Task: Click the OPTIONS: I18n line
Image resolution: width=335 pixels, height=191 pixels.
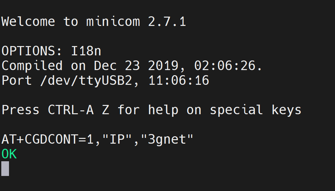Action: pos(51,51)
